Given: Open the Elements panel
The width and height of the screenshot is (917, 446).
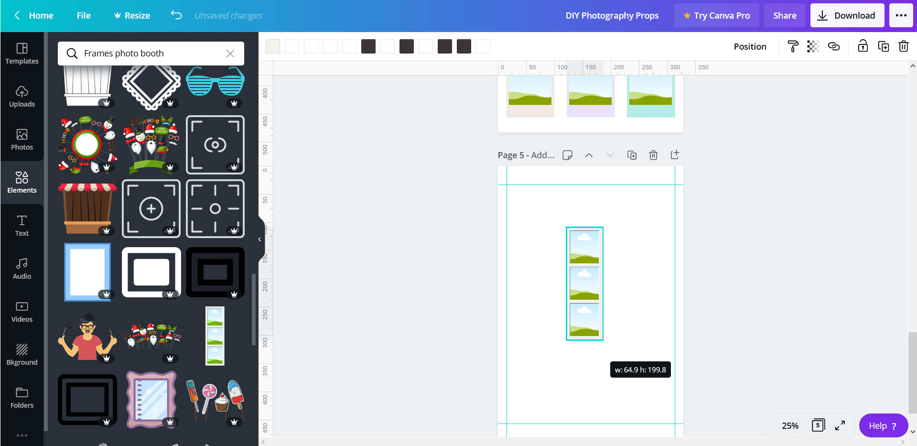Looking at the screenshot, I should point(22,182).
